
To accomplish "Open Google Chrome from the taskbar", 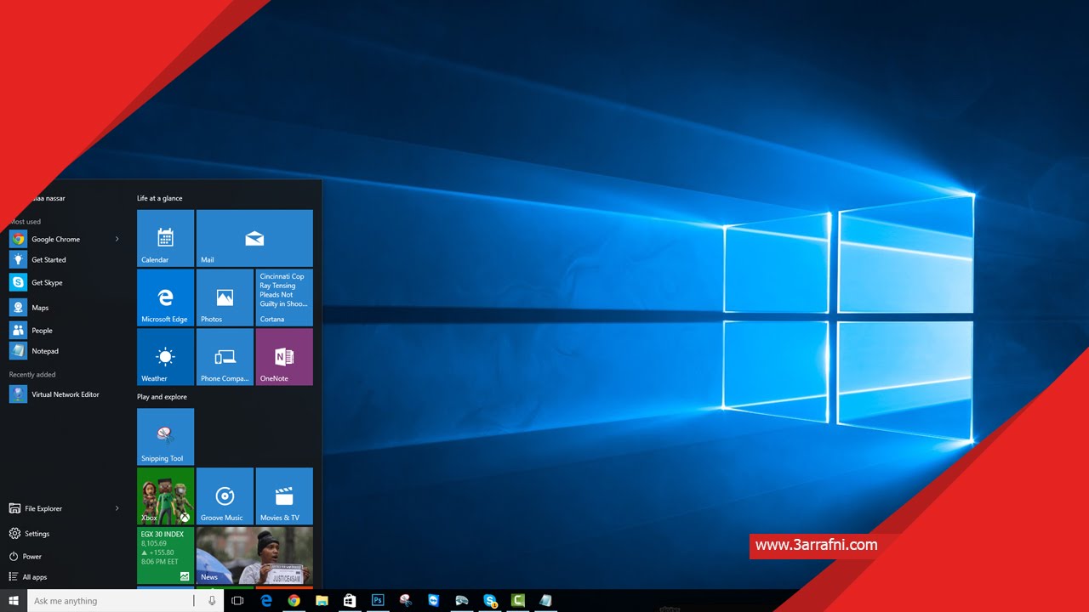I will click(294, 601).
